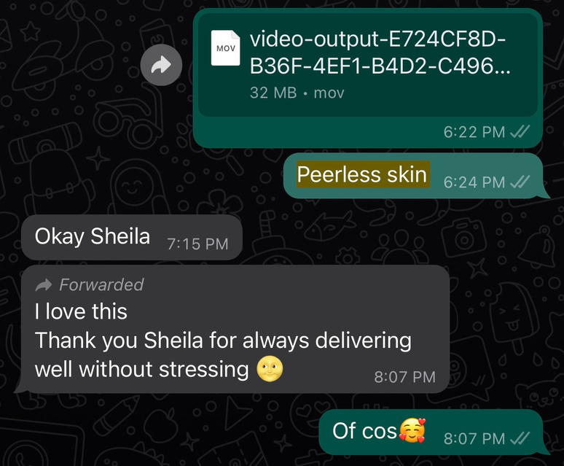Tap the 6:22 PM timestamp

coord(474,132)
